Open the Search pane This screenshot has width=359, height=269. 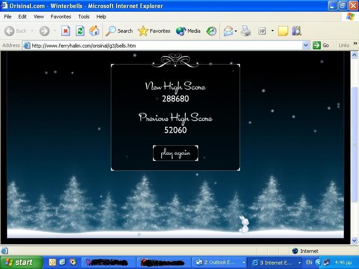point(119,31)
